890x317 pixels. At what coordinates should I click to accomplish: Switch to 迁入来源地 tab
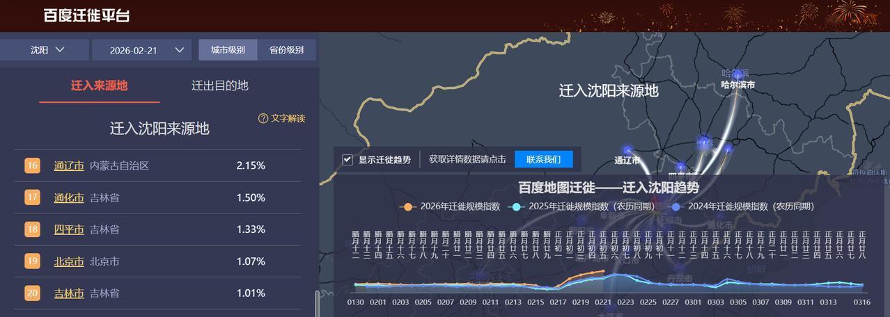(100, 86)
